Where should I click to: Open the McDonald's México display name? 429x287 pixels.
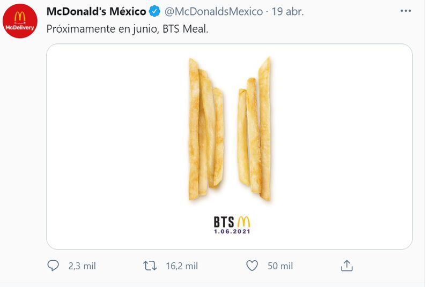click(97, 11)
